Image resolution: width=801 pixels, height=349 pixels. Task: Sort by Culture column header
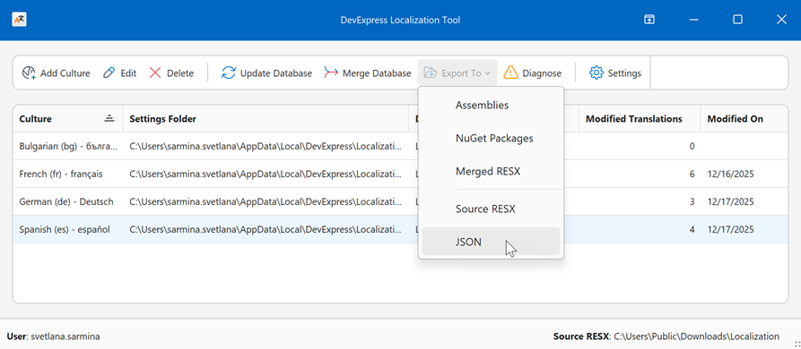point(68,119)
